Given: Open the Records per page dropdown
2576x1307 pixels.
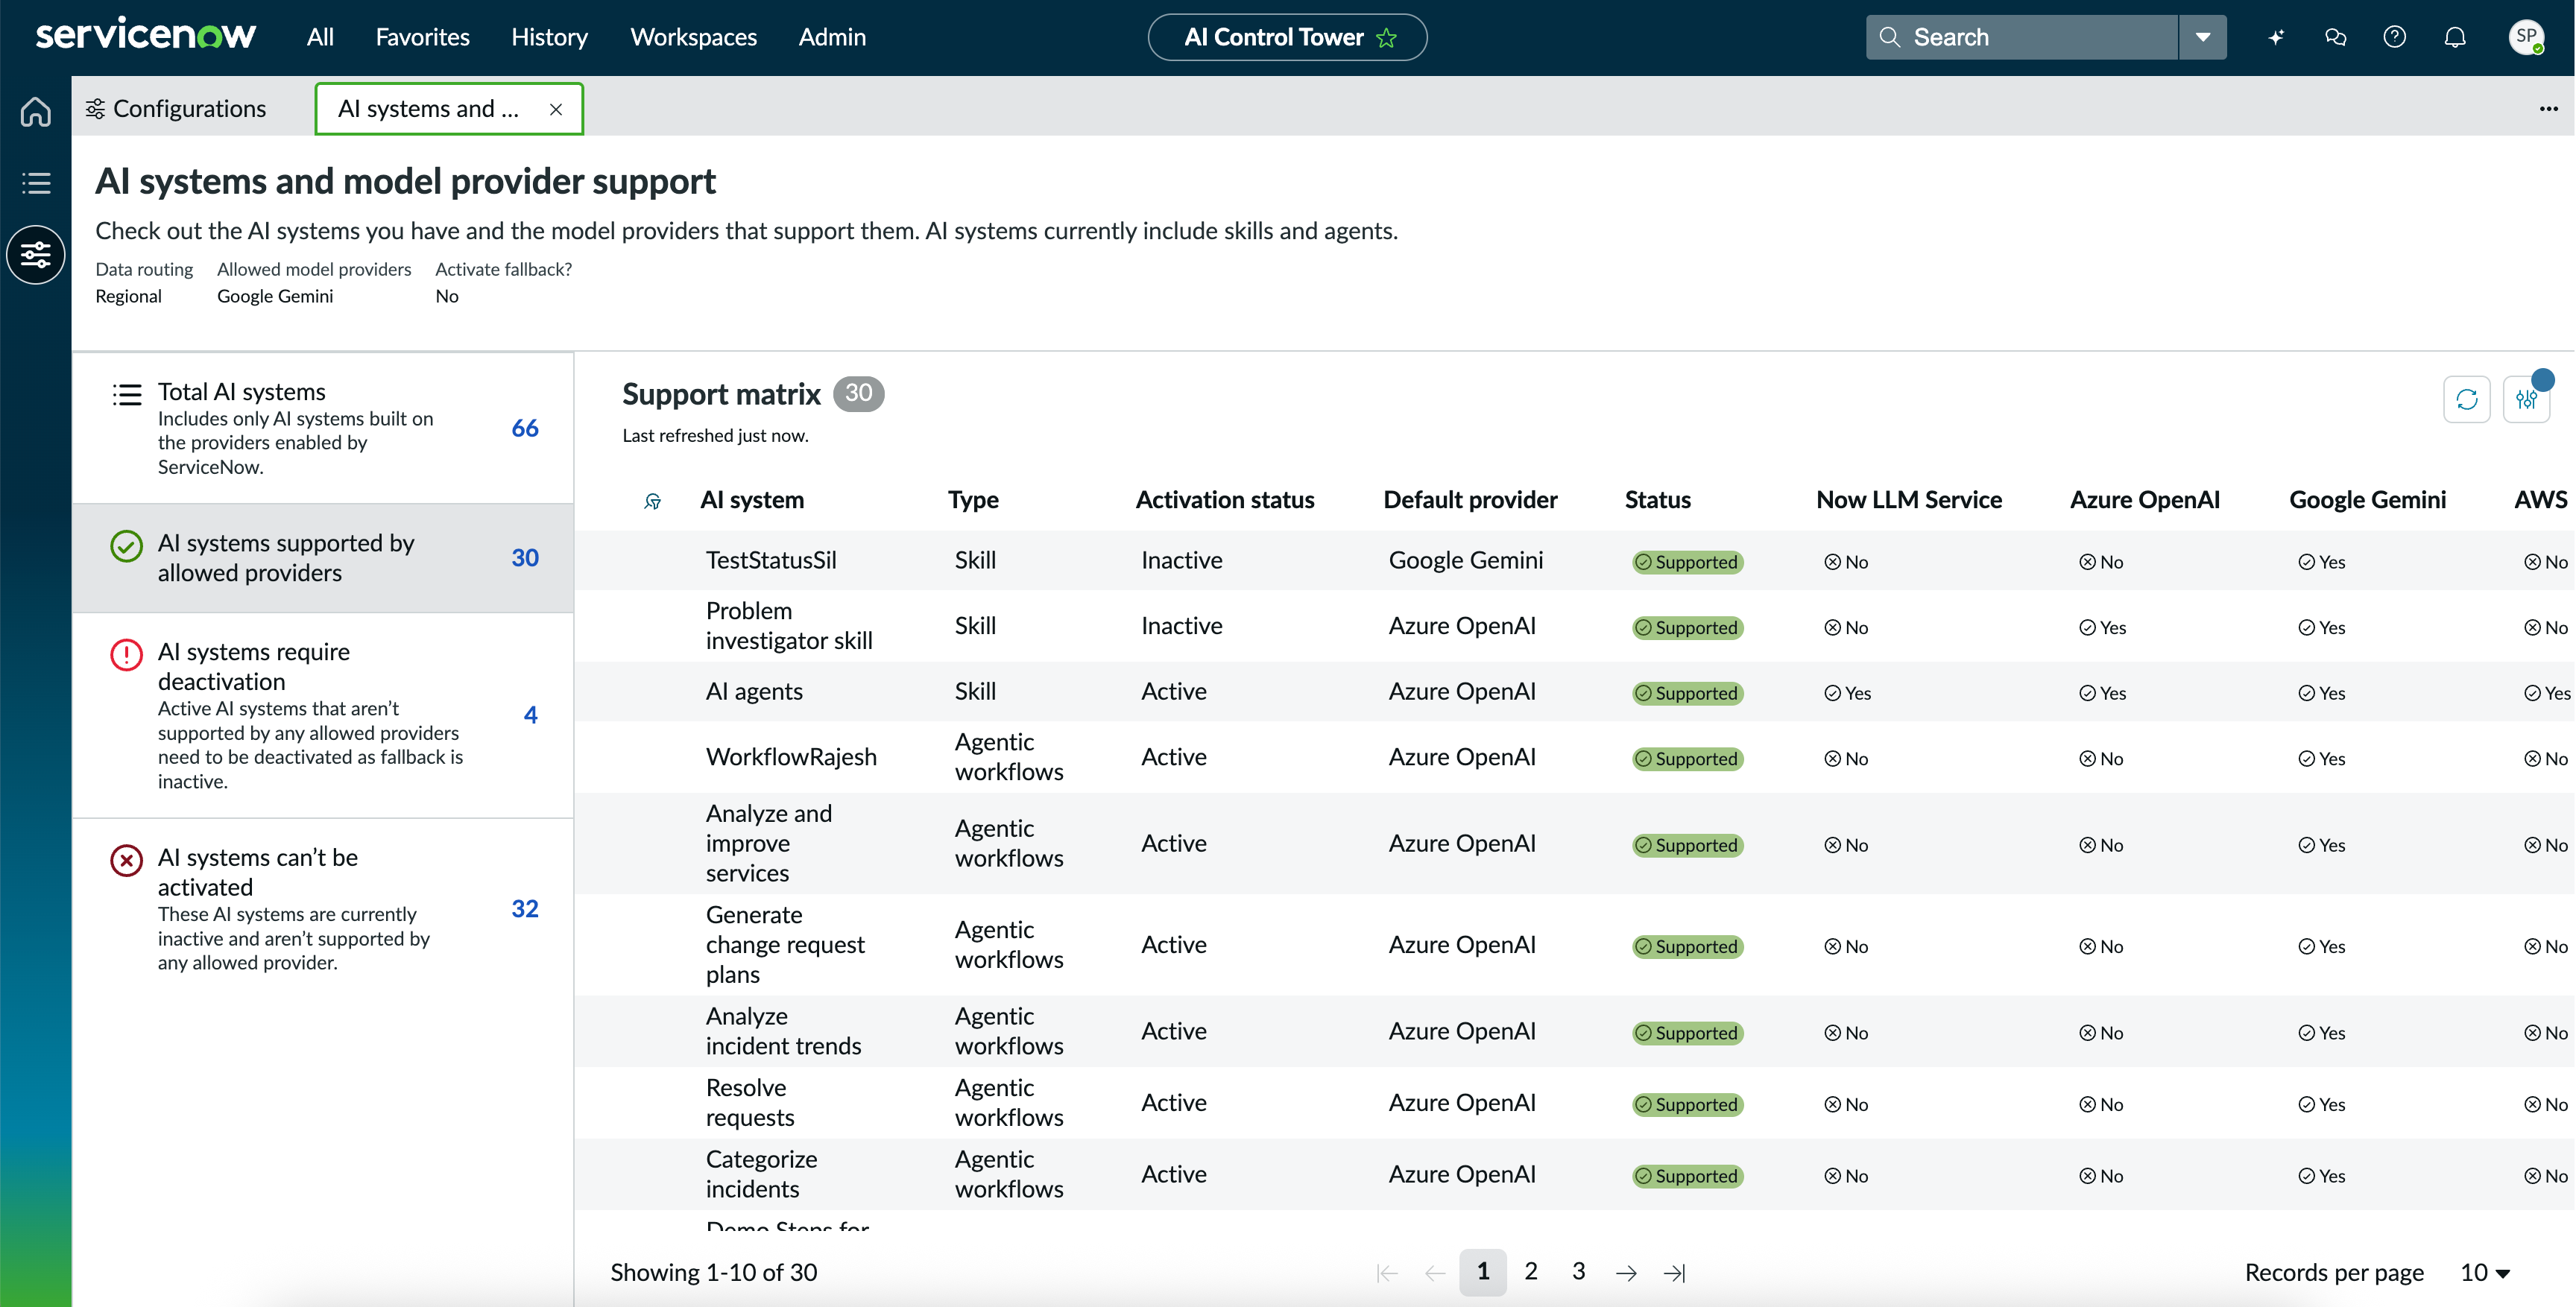Looking at the screenshot, I should point(2485,1272).
